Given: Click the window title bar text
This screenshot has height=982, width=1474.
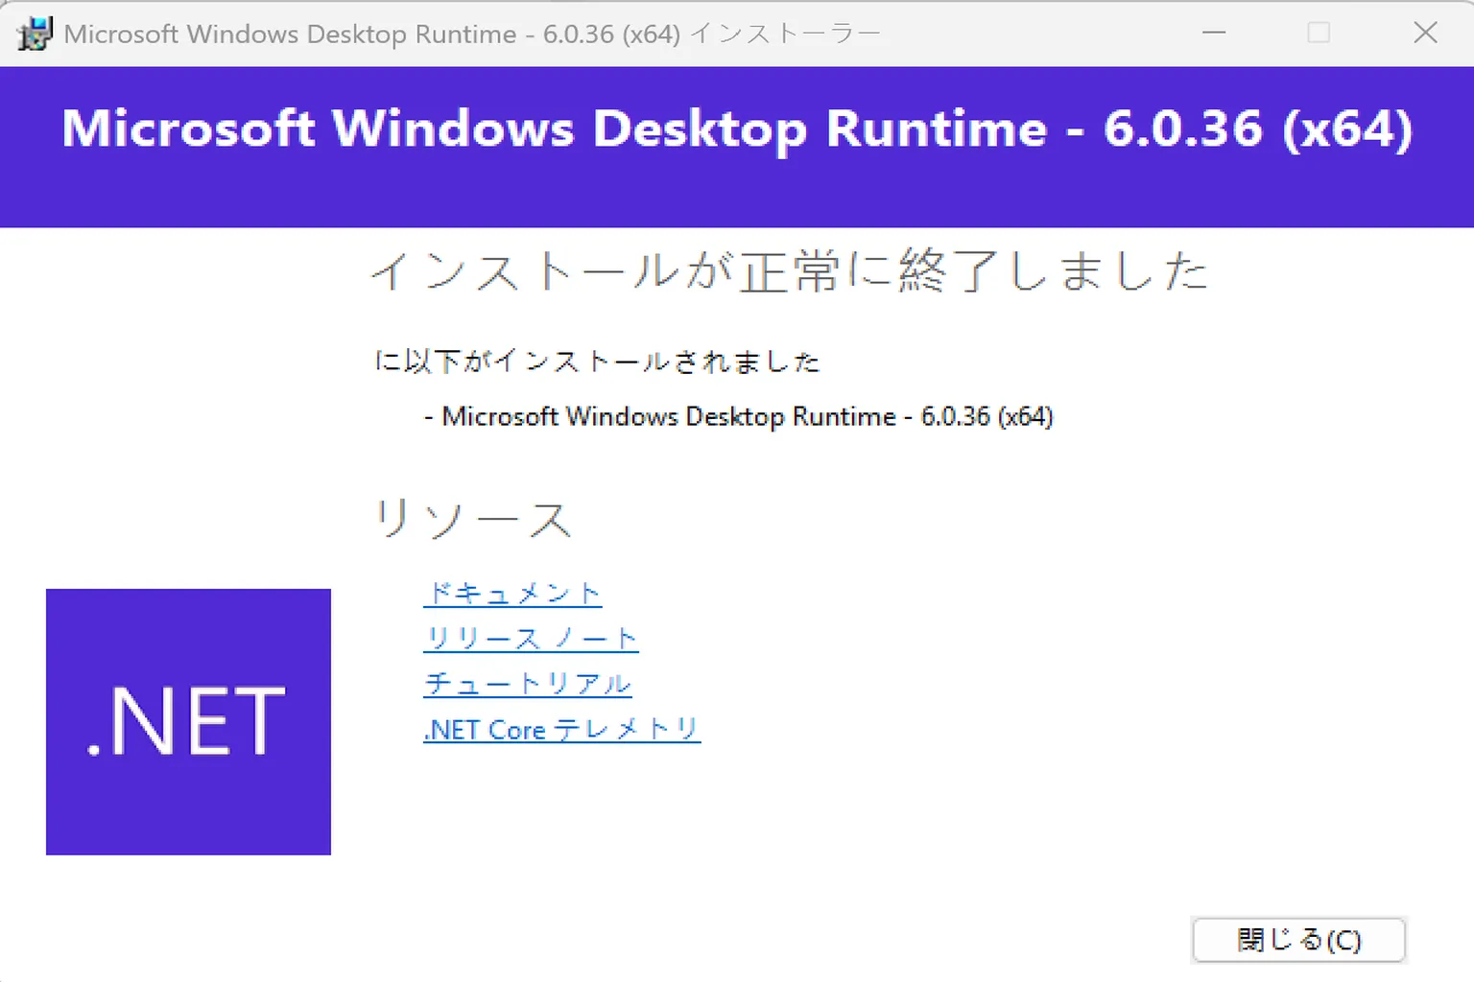Looking at the screenshot, I should 472,34.
